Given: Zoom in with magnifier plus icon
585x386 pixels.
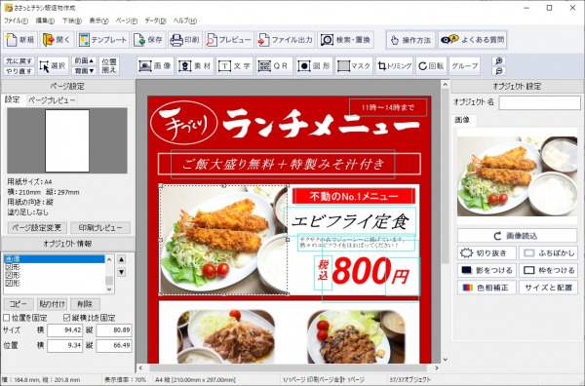Looking at the screenshot, I should pyautogui.click(x=499, y=60).
